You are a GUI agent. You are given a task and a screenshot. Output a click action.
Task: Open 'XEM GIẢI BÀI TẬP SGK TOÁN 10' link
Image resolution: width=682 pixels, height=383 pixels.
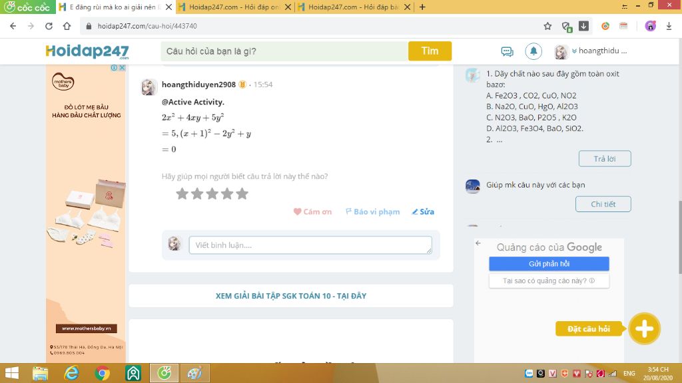(291, 296)
